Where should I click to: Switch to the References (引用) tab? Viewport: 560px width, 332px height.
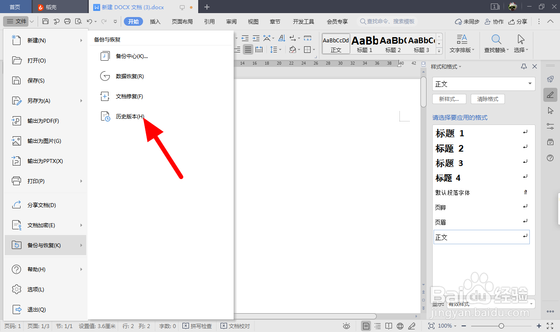210,21
